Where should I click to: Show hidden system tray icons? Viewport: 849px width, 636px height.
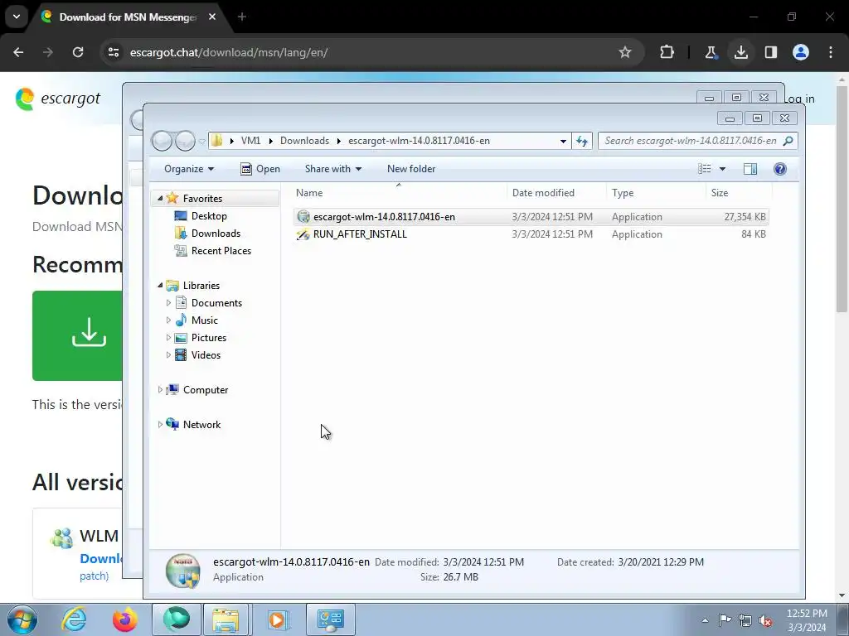pos(705,620)
